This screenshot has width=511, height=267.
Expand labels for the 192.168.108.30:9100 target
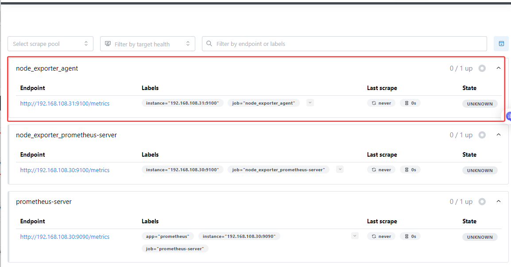340,169
